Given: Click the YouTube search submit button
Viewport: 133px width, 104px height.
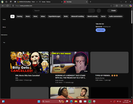Looking at the screenshot, I should 92,11.
